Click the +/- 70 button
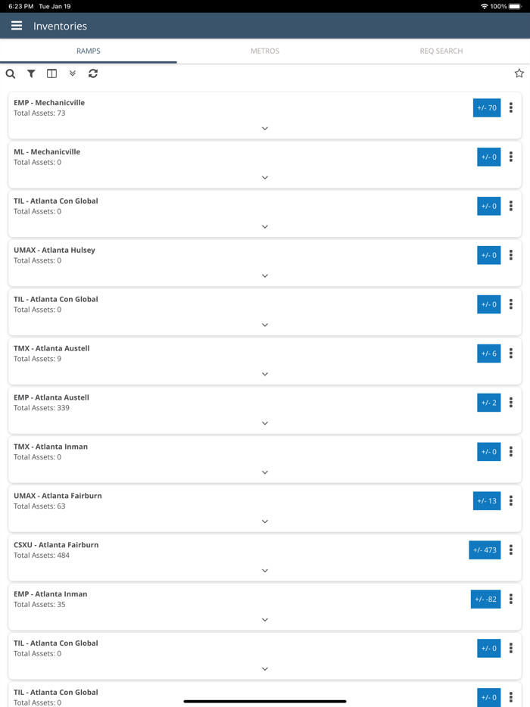This screenshot has height=707, width=530. [x=487, y=107]
